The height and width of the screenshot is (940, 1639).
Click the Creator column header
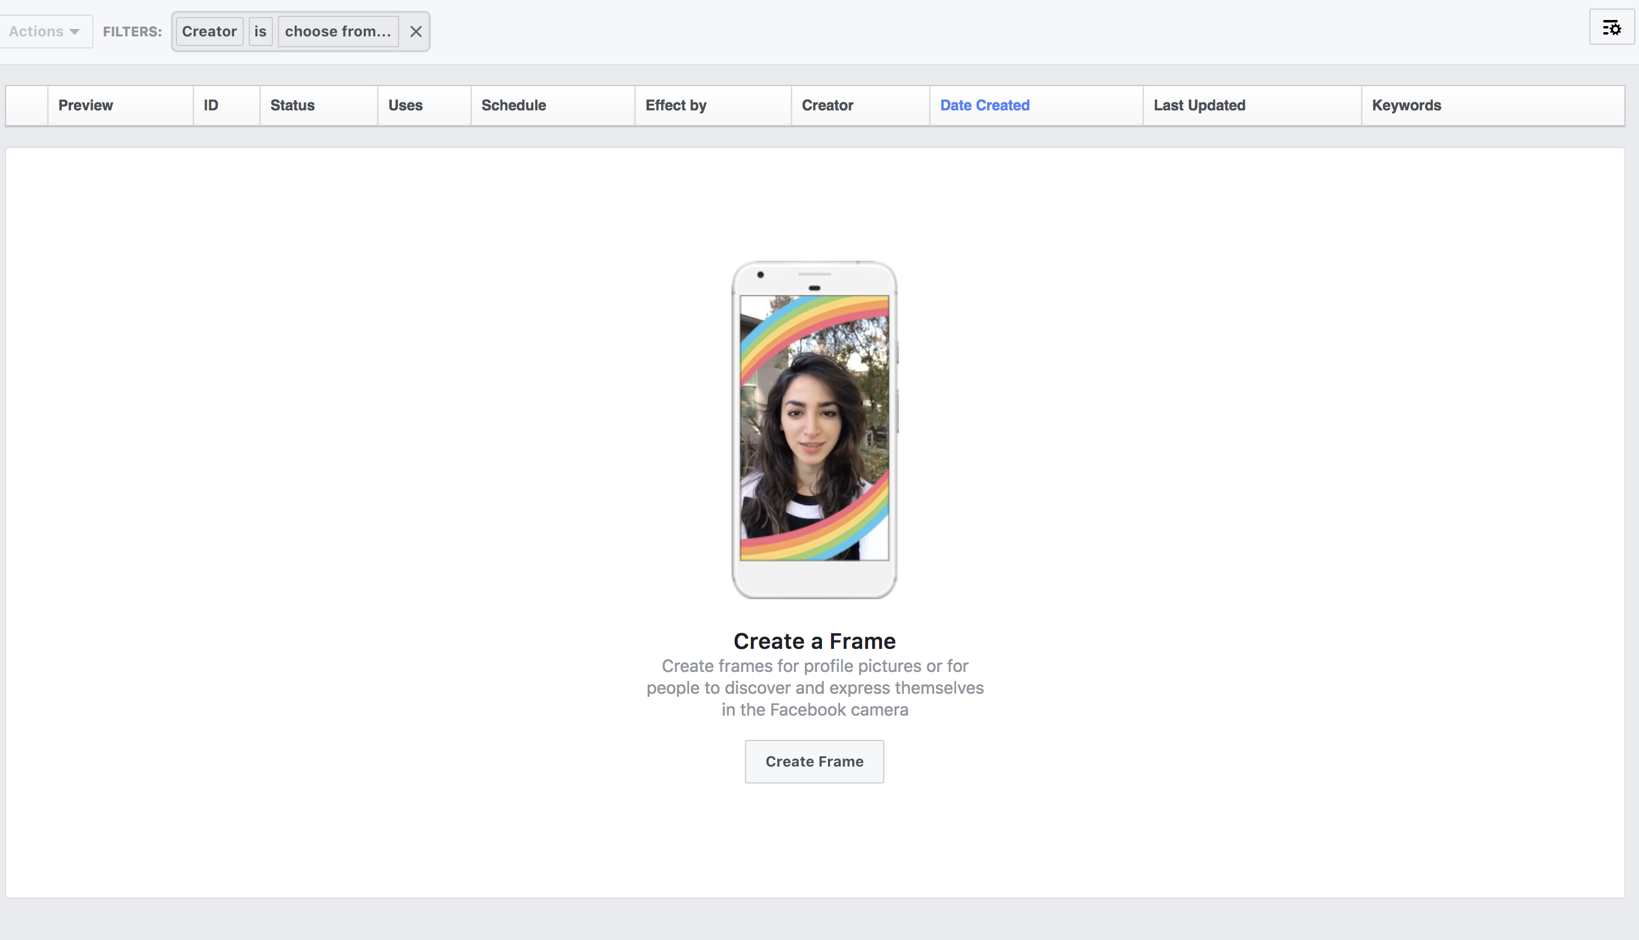pyautogui.click(x=827, y=106)
